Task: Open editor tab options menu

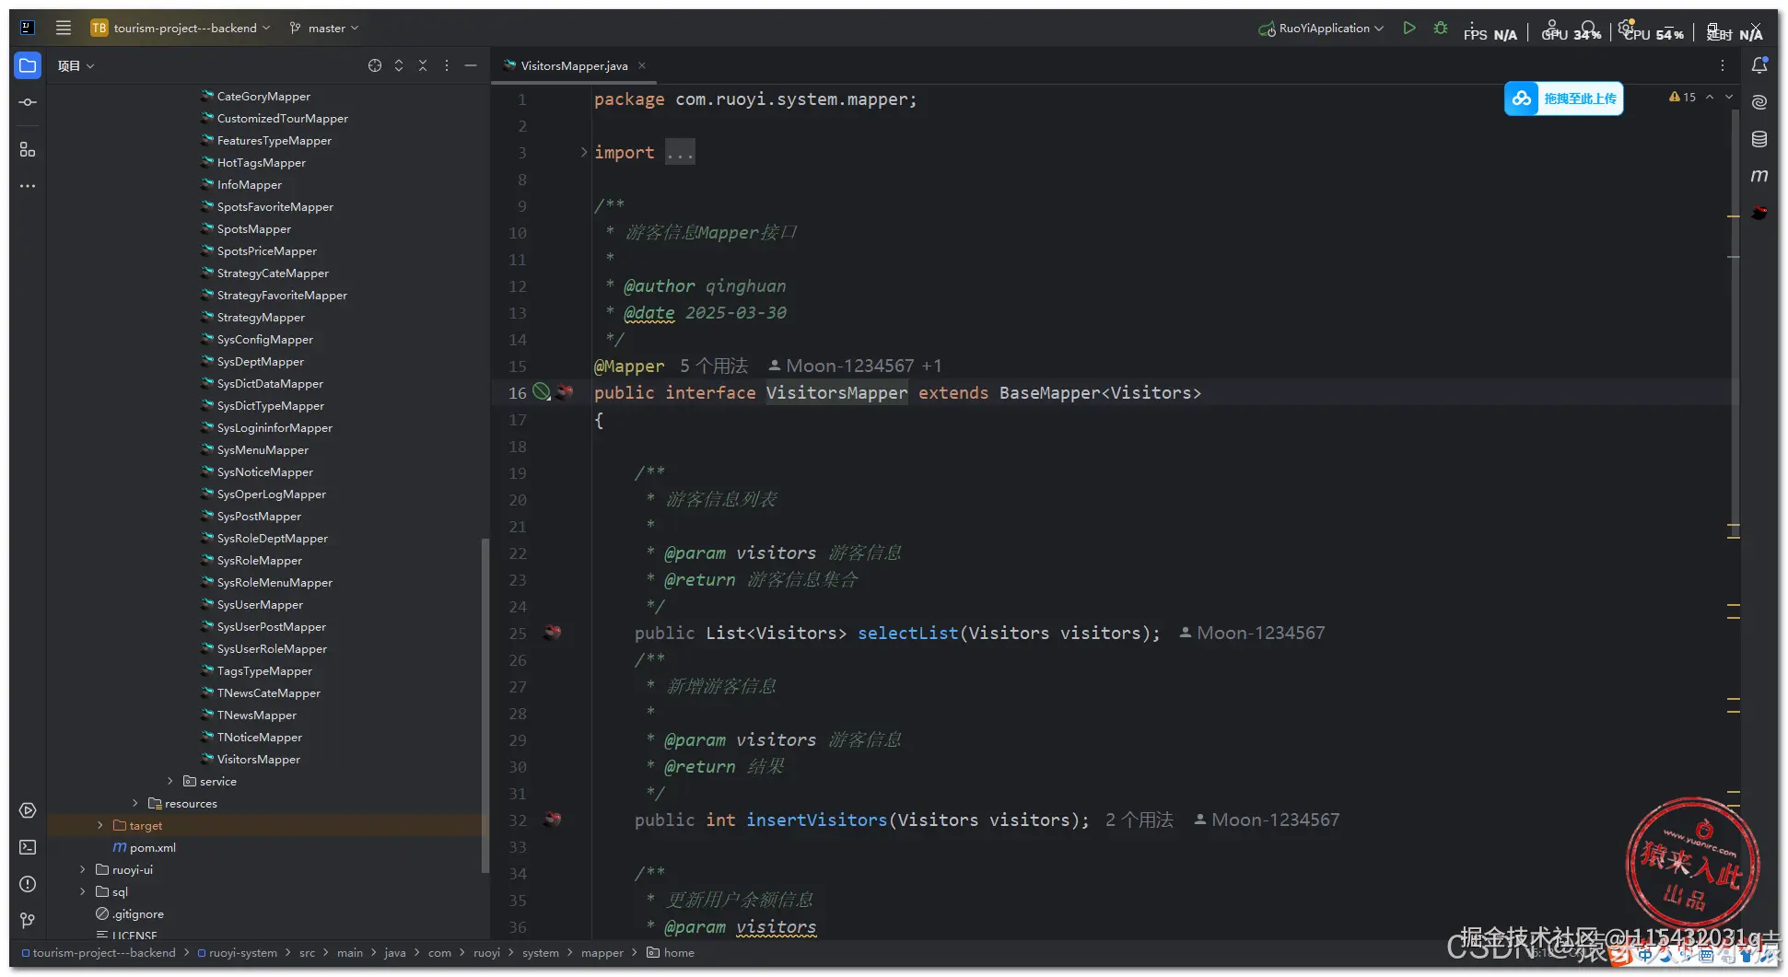Action: [1723, 65]
